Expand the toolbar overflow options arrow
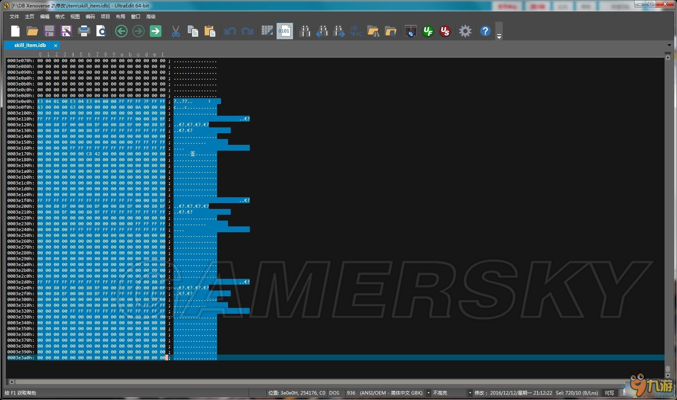Viewport: 677px width, 400px height. point(499,37)
